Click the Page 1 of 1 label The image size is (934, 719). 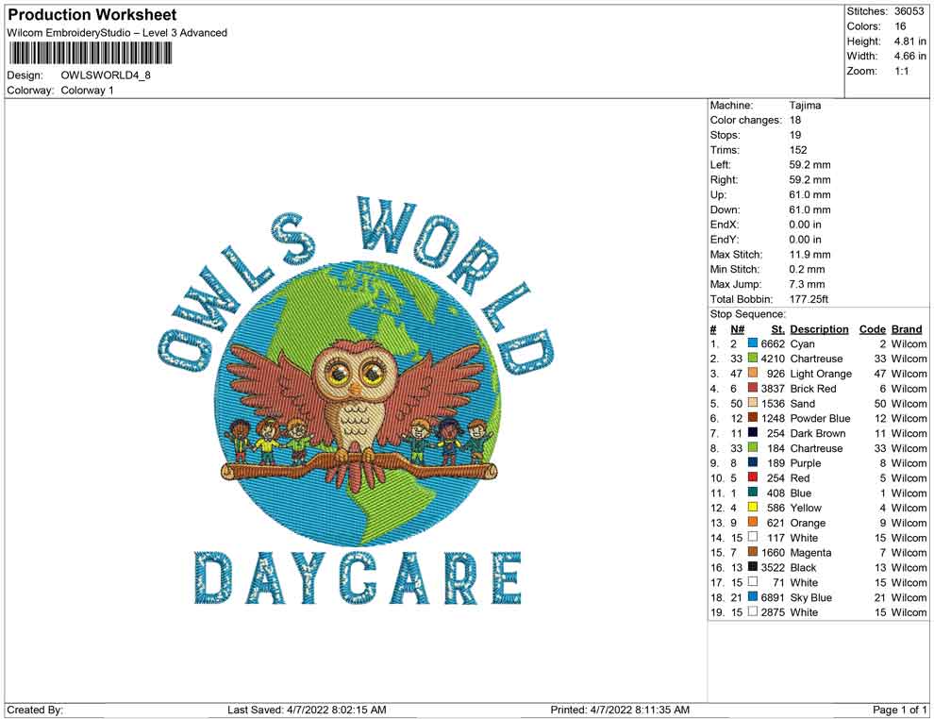tap(898, 710)
